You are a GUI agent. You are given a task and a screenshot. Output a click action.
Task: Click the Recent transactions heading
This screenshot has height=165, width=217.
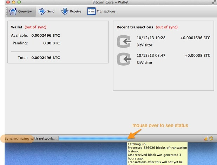point(135,27)
